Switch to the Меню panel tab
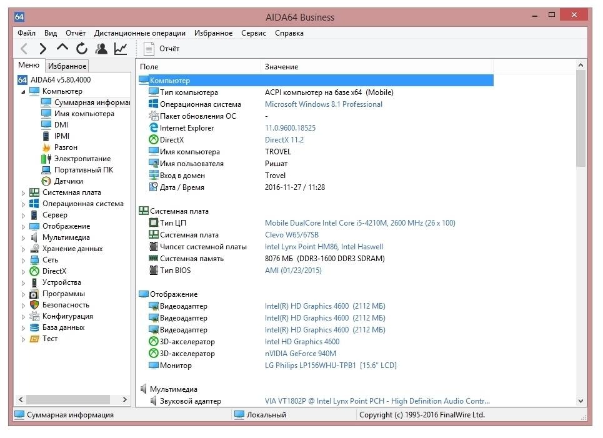 pos(29,65)
